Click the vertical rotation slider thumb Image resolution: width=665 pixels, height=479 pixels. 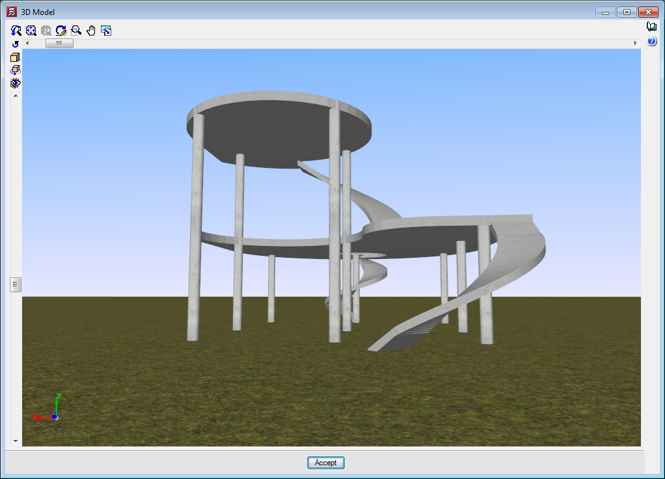16,284
